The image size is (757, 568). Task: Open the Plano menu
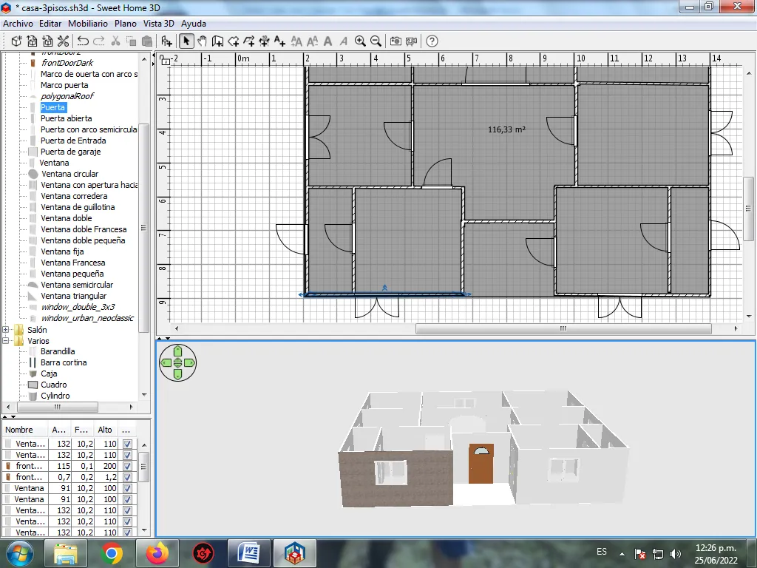[126, 24]
